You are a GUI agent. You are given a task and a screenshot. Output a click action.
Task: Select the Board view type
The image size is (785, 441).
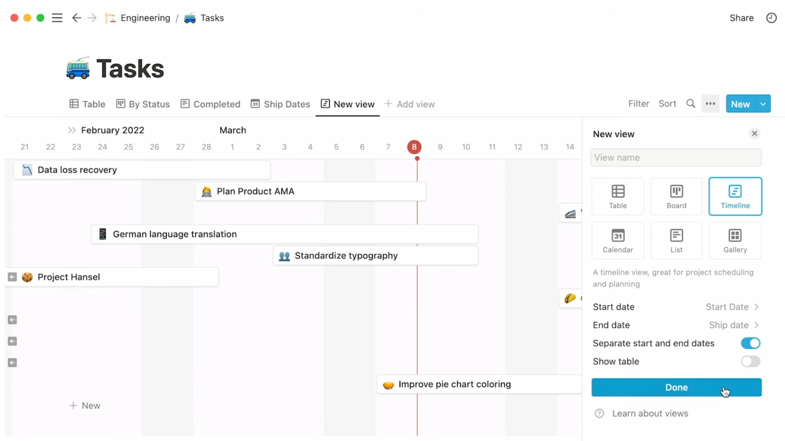point(676,196)
